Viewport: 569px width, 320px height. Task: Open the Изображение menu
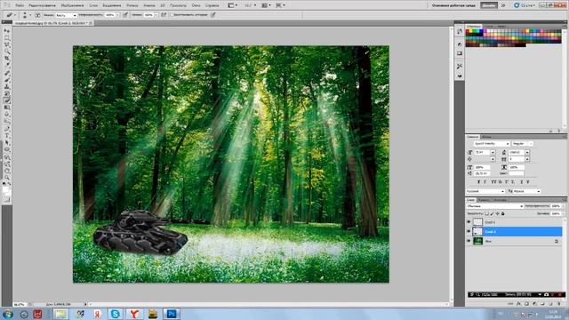(72, 5)
